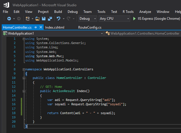Open the HomeController class navigation dropdown
Viewport: 181px width, 133px height.
coord(143,34)
